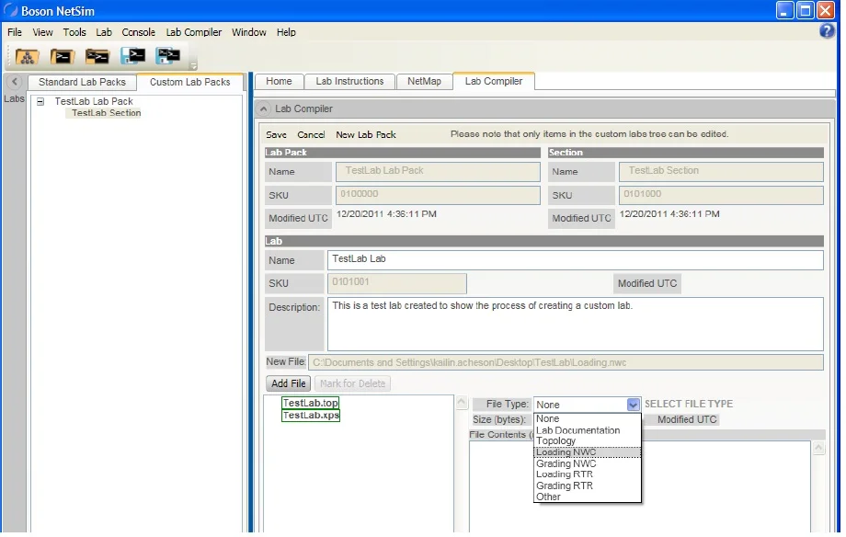Screen dimensions: 846x537
Task: Switch to the NetMap tab
Action: pos(424,82)
